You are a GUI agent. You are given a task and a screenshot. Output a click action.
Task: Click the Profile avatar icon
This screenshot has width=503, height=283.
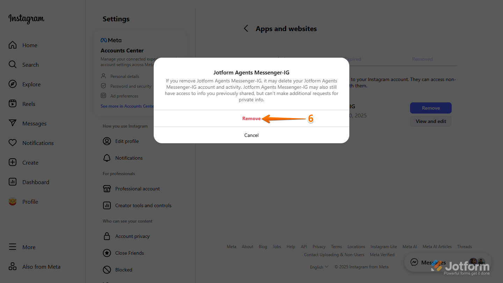click(x=13, y=202)
